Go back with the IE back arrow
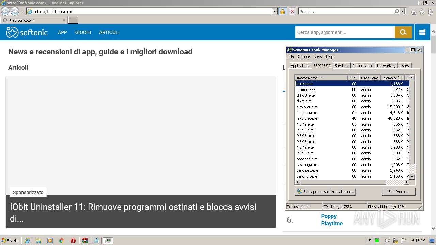The width and height of the screenshot is (436, 245). point(5,12)
